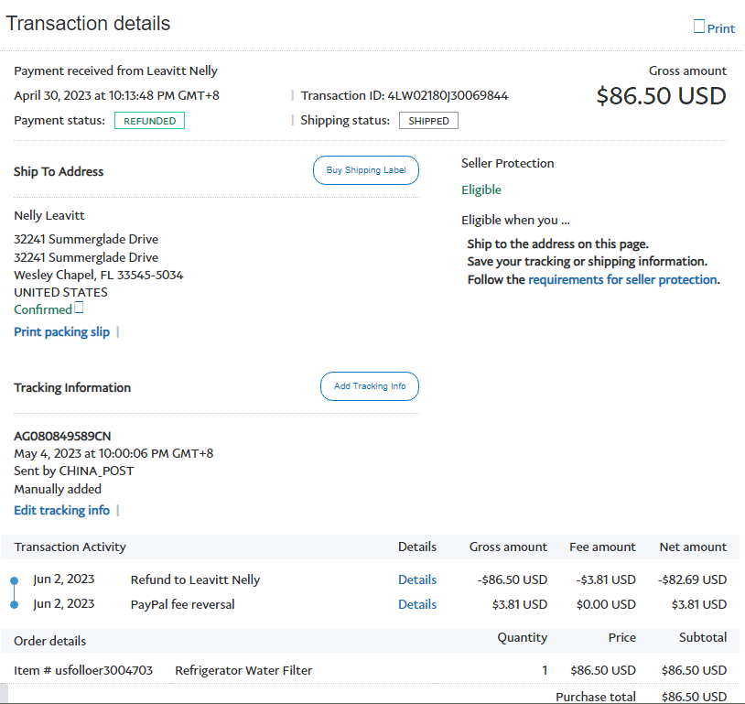This screenshot has height=704, width=745.
Task: Click timeline dot for PayPal fee reversal
Action: pos(14,604)
